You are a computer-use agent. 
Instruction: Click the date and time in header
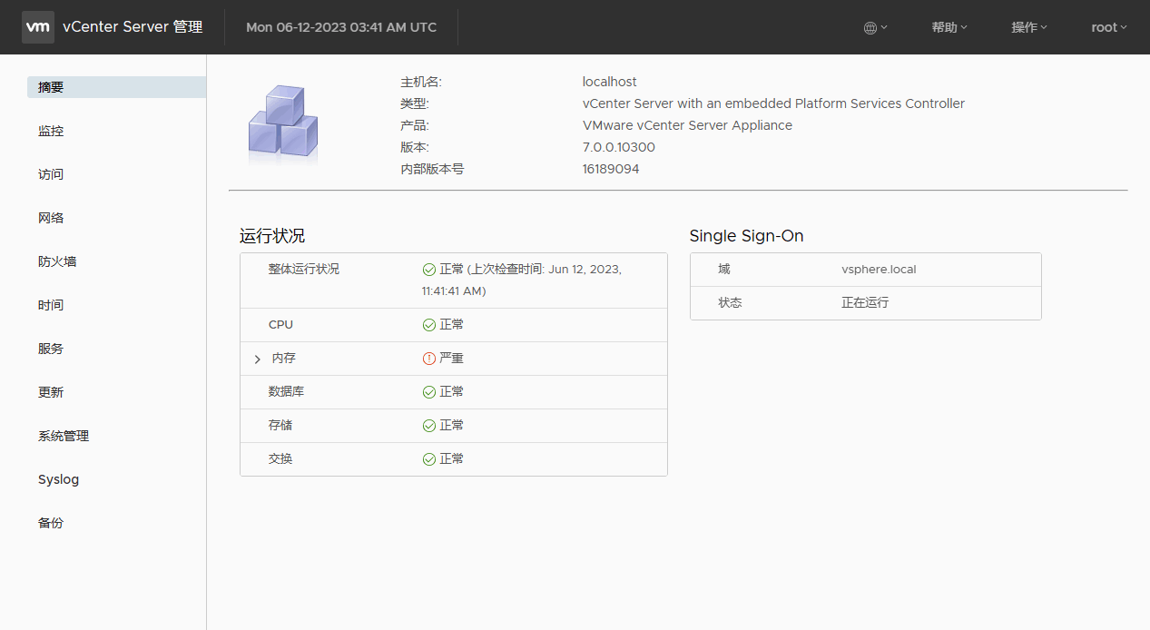point(341,27)
